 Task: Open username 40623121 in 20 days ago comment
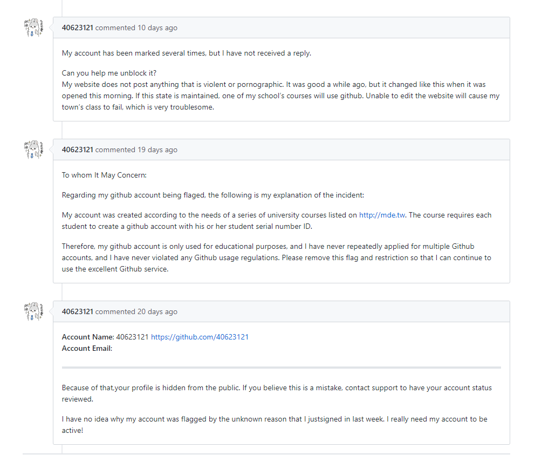point(78,311)
